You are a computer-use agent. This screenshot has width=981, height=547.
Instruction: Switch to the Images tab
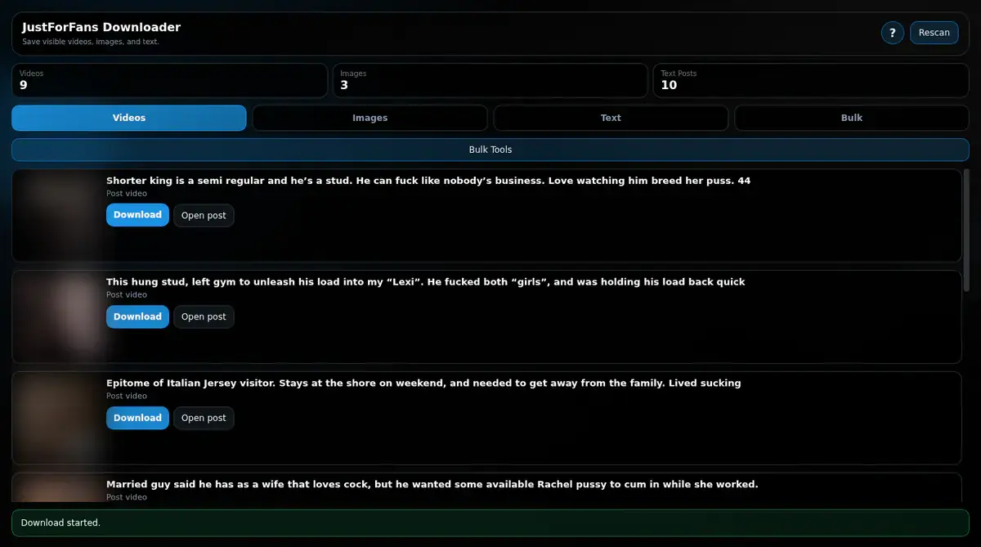click(370, 118)
